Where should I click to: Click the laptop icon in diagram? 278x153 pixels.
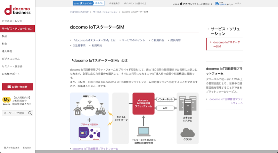(144, 131)
